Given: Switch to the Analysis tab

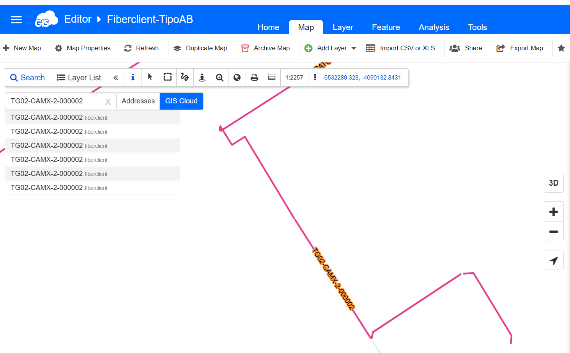Looking at the screenshot, I should click(x=434, y=27).
